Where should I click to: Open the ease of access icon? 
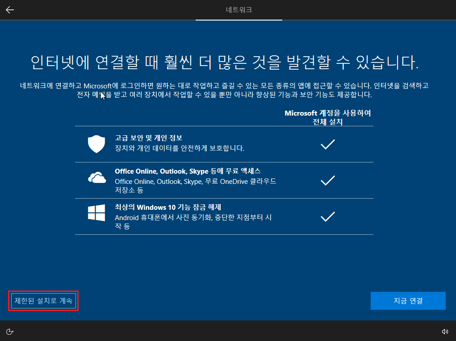click(x=9, y=332)
